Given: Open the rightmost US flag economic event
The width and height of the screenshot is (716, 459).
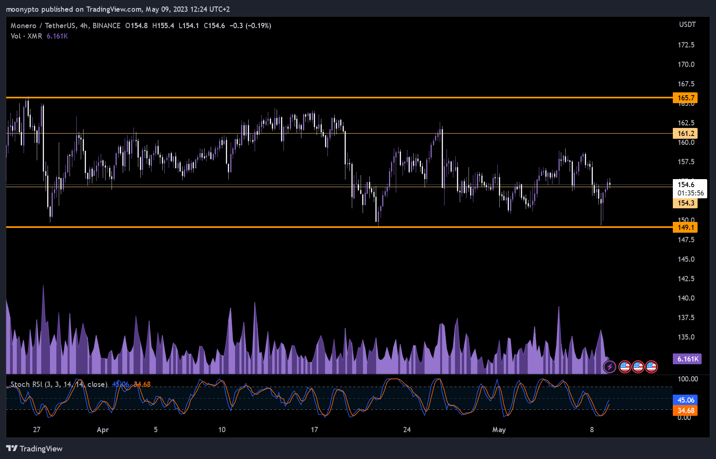Looking at the screenshot, I should coord(651,366).
